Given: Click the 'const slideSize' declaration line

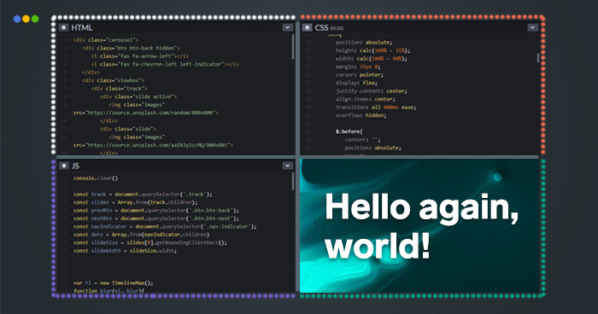Looking at the screenshot, I should pos(149,242).
